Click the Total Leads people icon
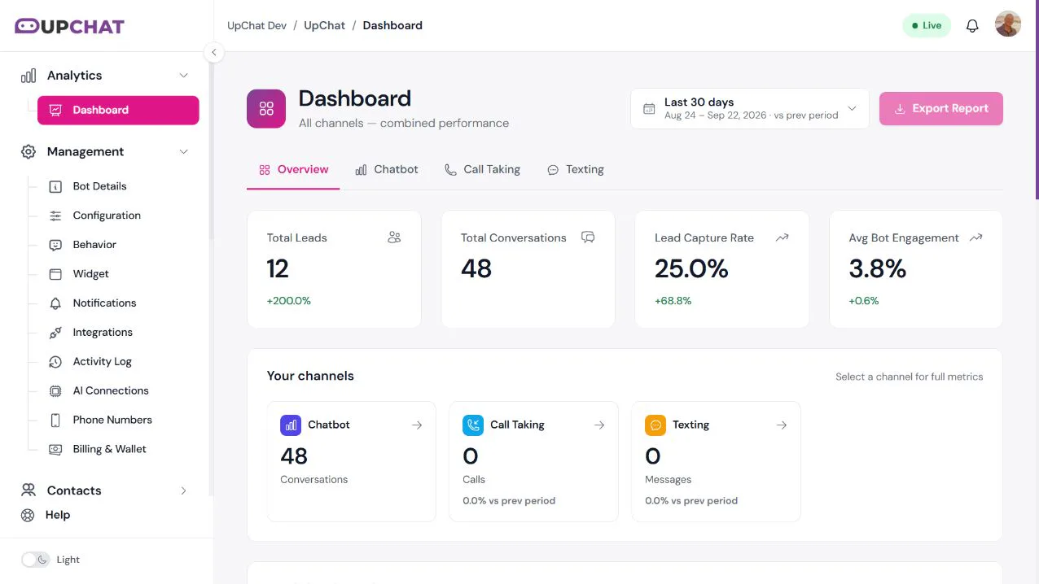Viewport: 1039px width, 584px height. click(394, 238)
